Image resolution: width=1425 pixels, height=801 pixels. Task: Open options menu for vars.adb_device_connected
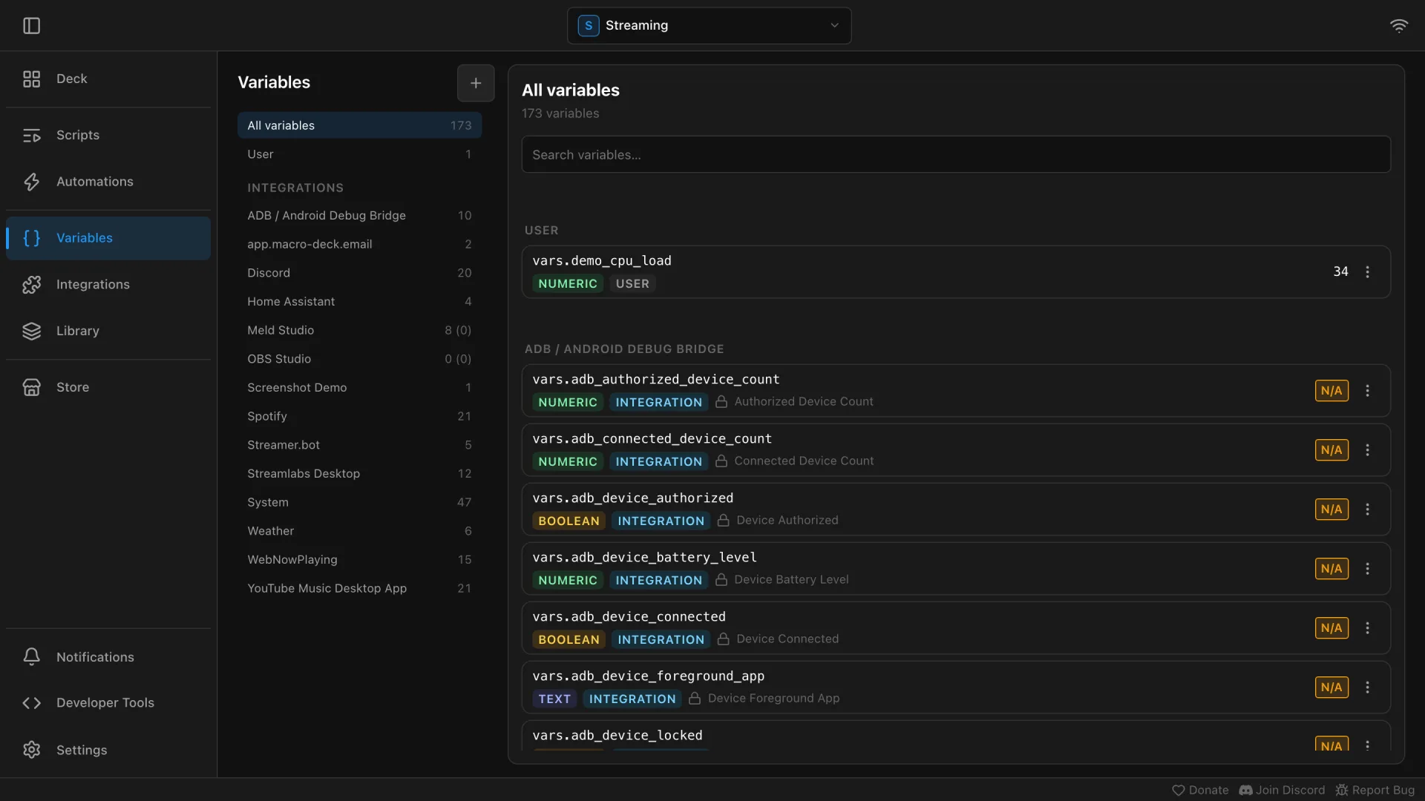point(1367,628)
